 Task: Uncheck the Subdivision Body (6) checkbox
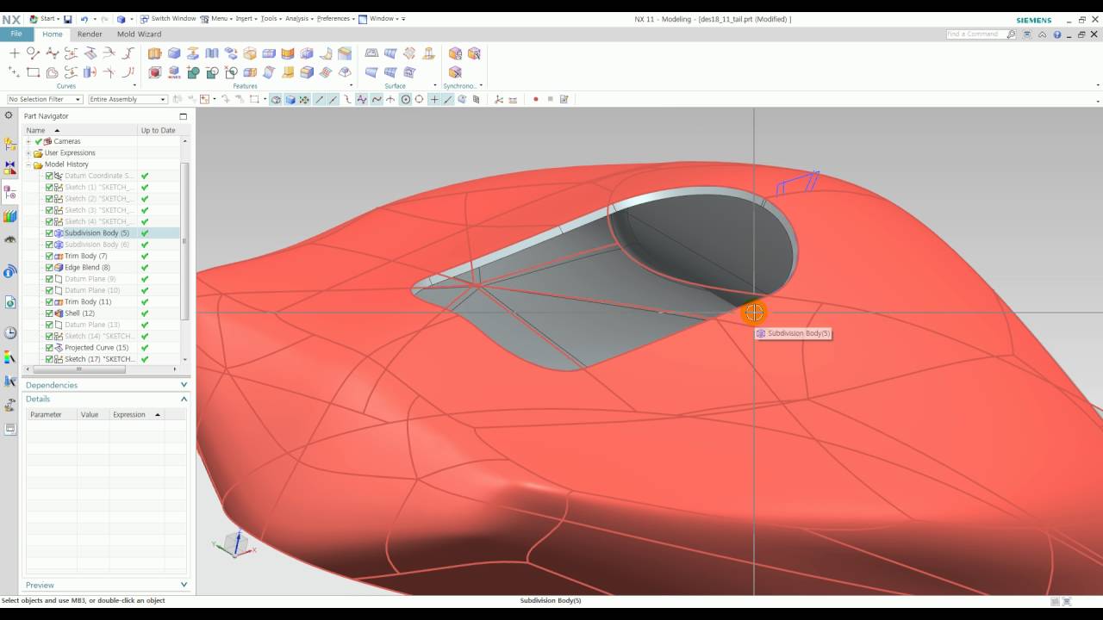[49, 245]
